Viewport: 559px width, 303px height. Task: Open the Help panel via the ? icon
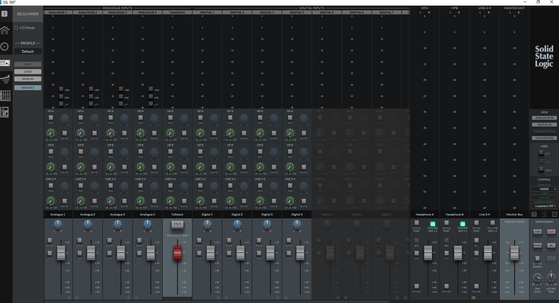534,214
